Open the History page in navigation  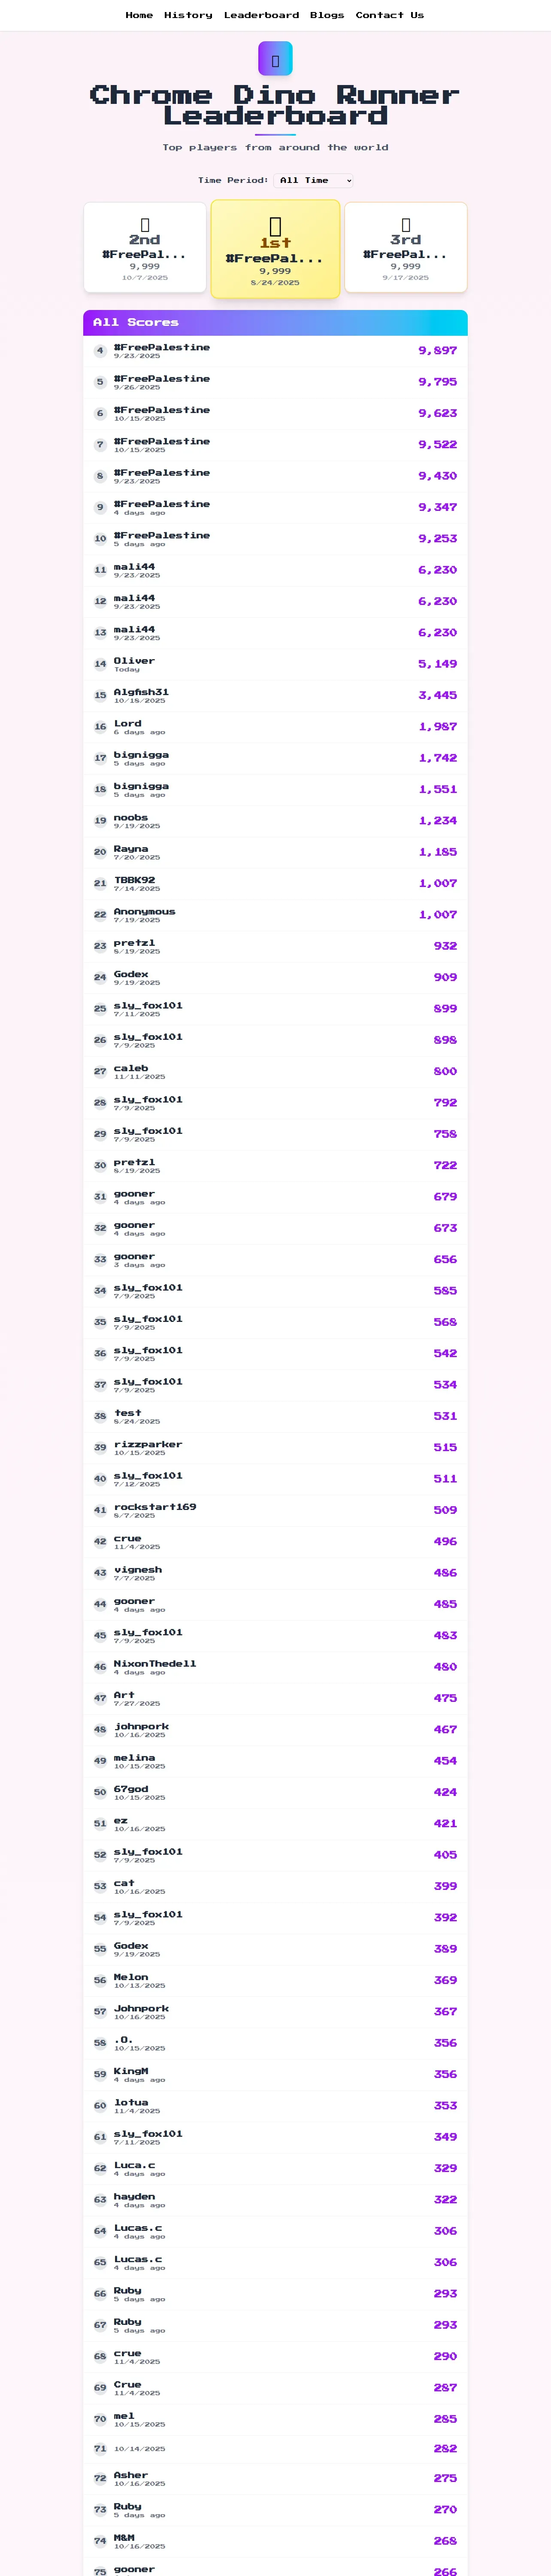pos(188,15)
